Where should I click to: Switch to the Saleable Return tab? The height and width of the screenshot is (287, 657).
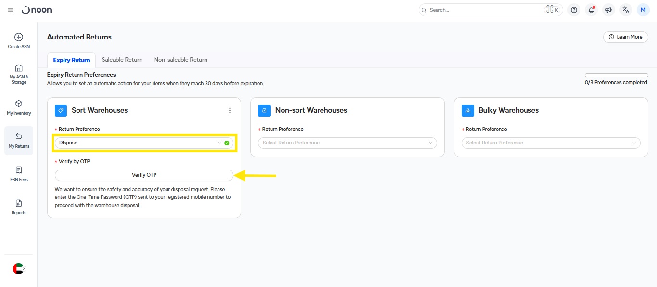click(122, 60)
